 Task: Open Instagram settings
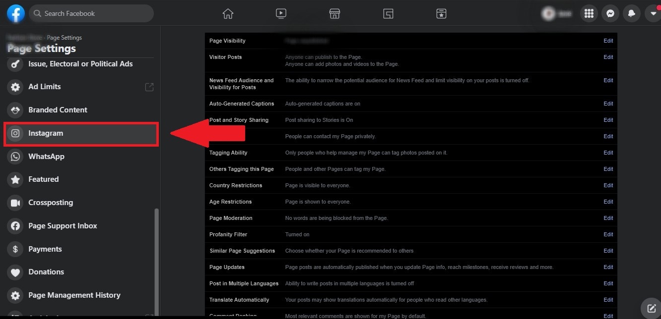click(81, 133)
